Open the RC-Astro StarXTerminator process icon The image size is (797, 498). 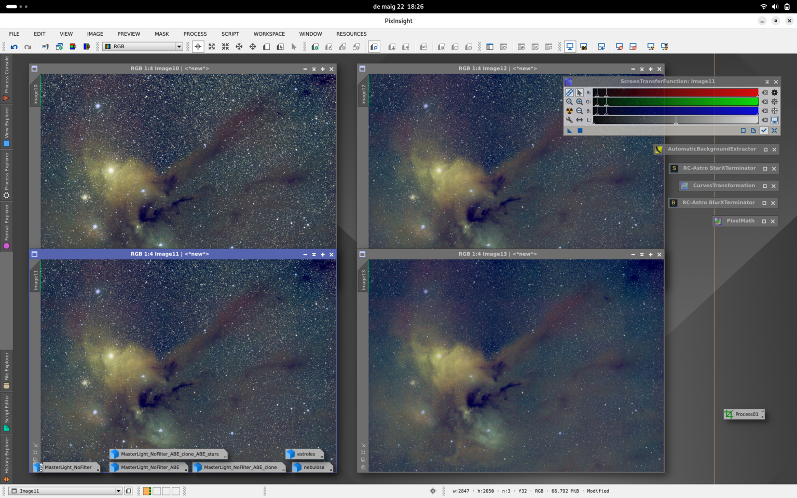click(x=674, y=169)
